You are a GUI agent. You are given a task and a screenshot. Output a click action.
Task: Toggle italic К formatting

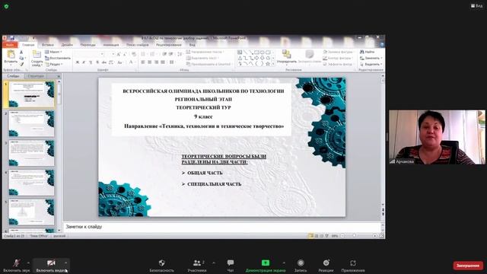pos(84,62)
